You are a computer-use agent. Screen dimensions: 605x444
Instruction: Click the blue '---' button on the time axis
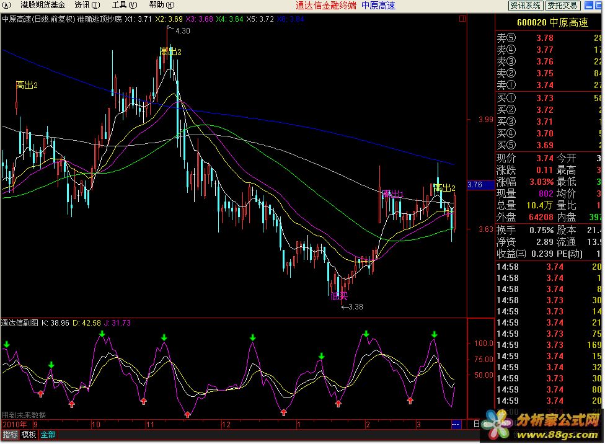(x=456, y=424)
